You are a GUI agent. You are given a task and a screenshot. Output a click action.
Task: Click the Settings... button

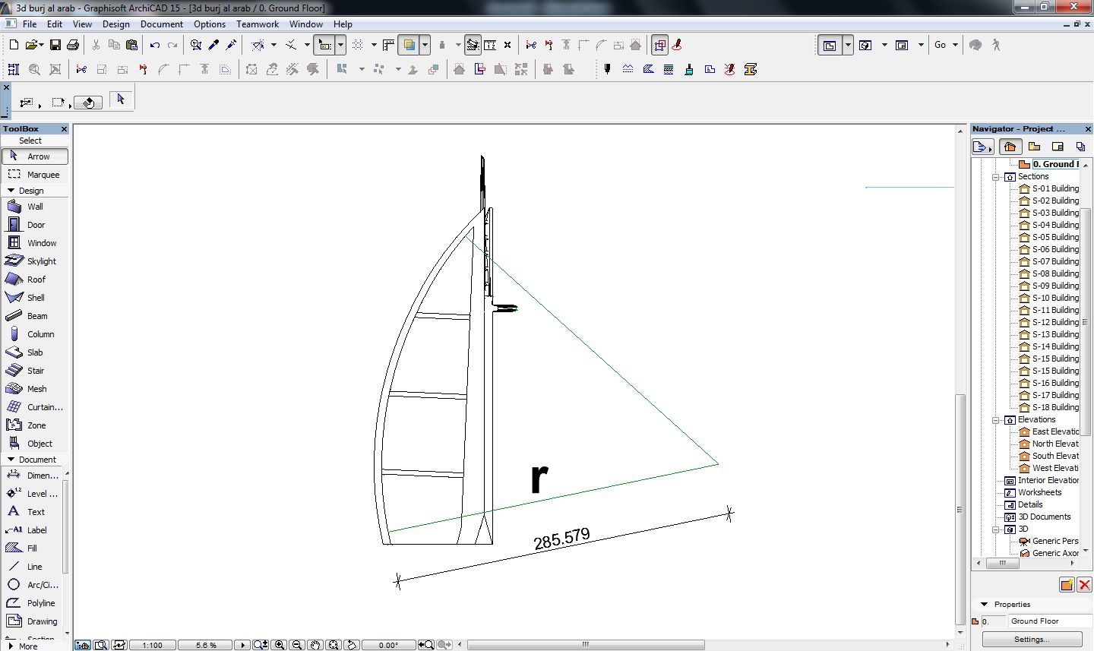click(x=1032, y=640)
